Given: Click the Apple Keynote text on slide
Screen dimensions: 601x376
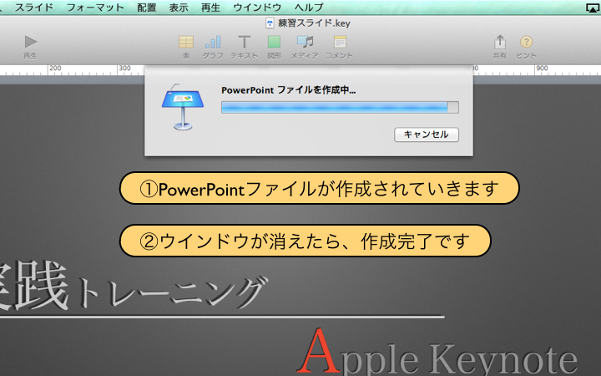Looking at the screenshot, I should pyautogui.click(x=437, y=353).
